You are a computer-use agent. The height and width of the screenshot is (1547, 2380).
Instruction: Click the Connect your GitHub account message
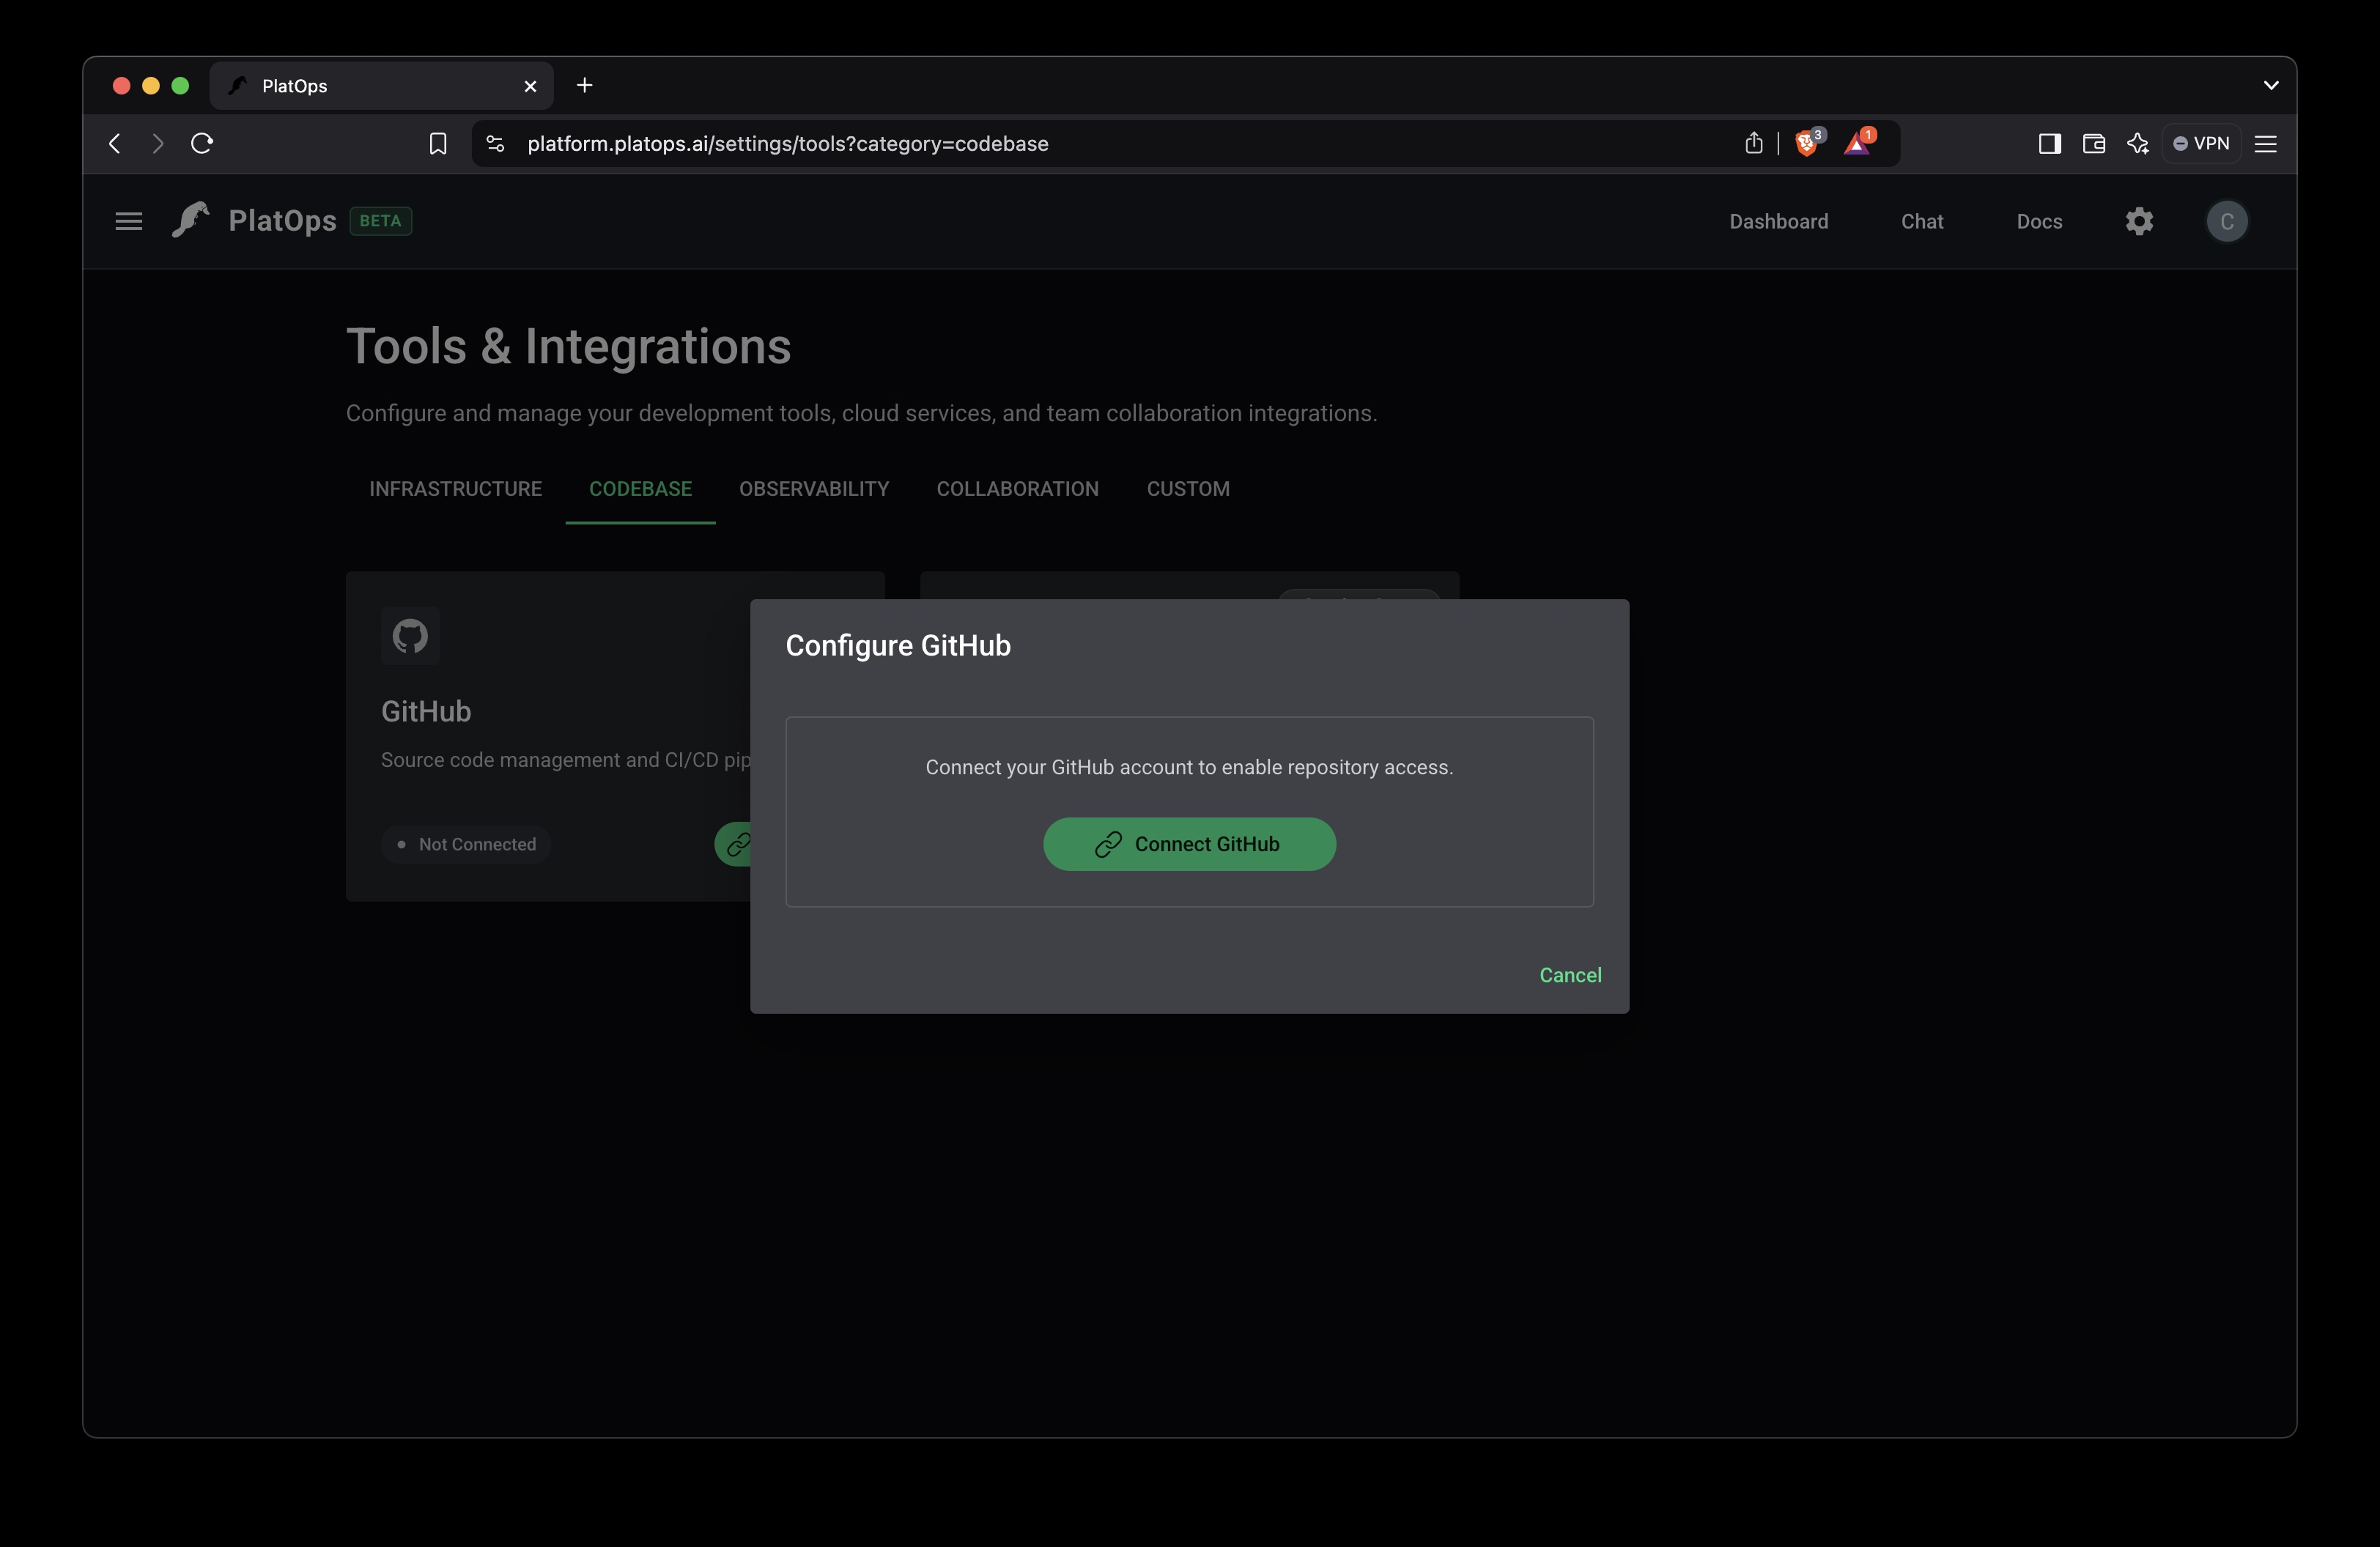(x=1189, y=768)
